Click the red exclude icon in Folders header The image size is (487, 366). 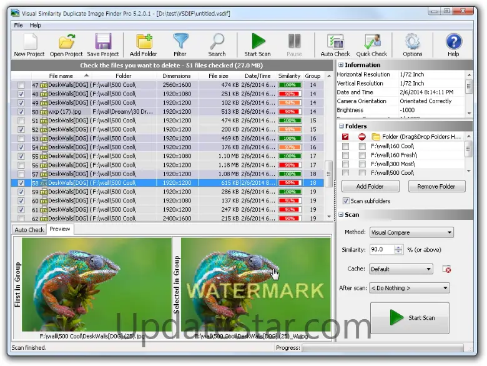point(362,137)
